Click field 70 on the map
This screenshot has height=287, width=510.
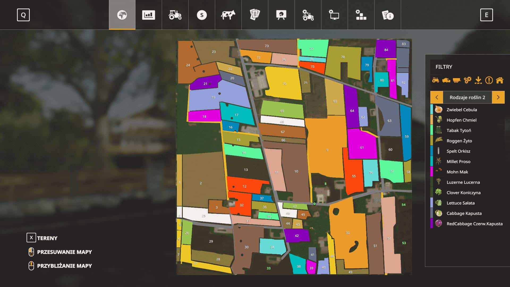coord(284,83)
